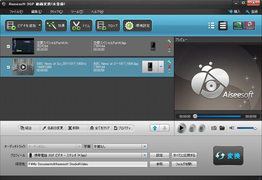
Task: Open the クロップ (Crop) tool
Action: pos(107,26)
